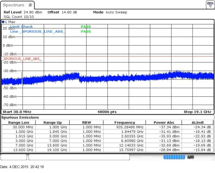Click the small status icon beside progress bar
This screenshot has height=173, width=215.
191,157
